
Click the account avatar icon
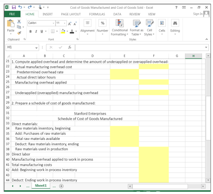(207, 14)
